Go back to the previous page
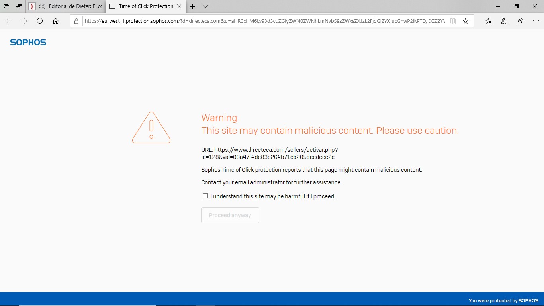 (x=8, y=21)
